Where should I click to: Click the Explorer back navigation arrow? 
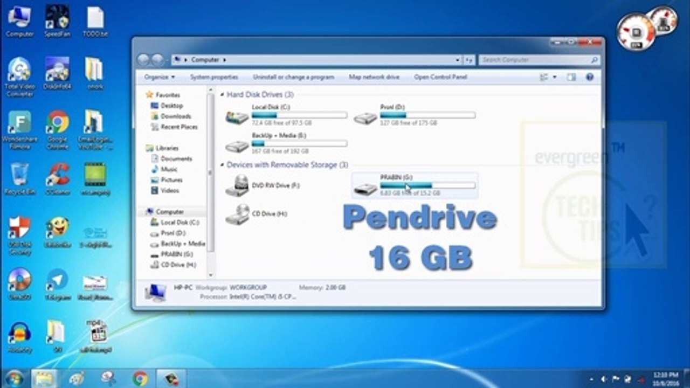coord(143,60)
